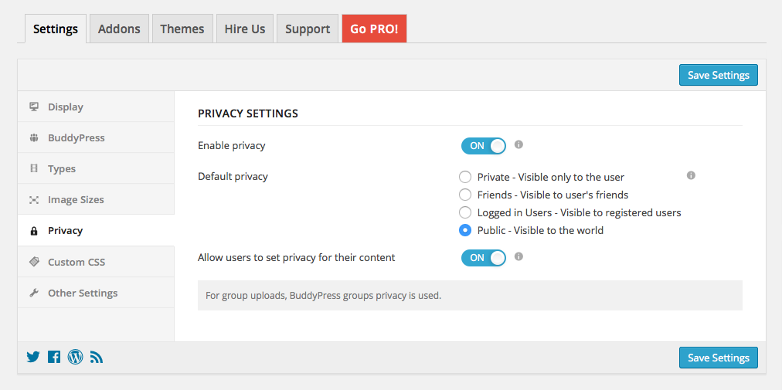This screenshot has width=782, height=390.
Task: Open BuddyPress settings in sidebar
Action: 76,137
